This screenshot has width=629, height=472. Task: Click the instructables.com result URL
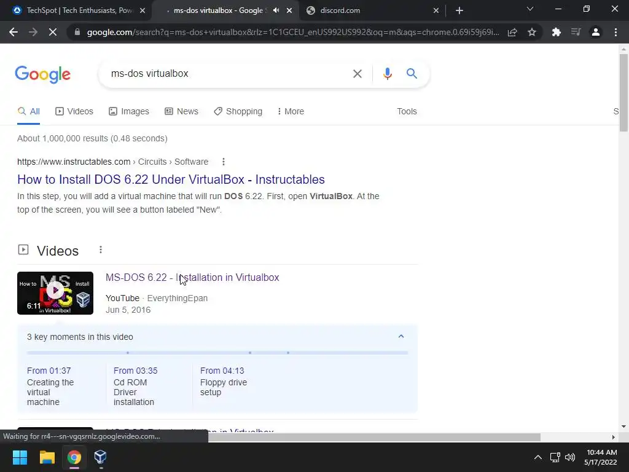pos(113,162)
